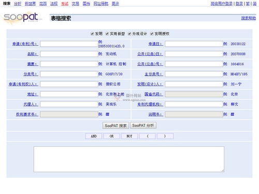Screen dimensions: 259x194
Task: Click the 名称 label link
Action: pyautogui.click(x=33, y=54)
